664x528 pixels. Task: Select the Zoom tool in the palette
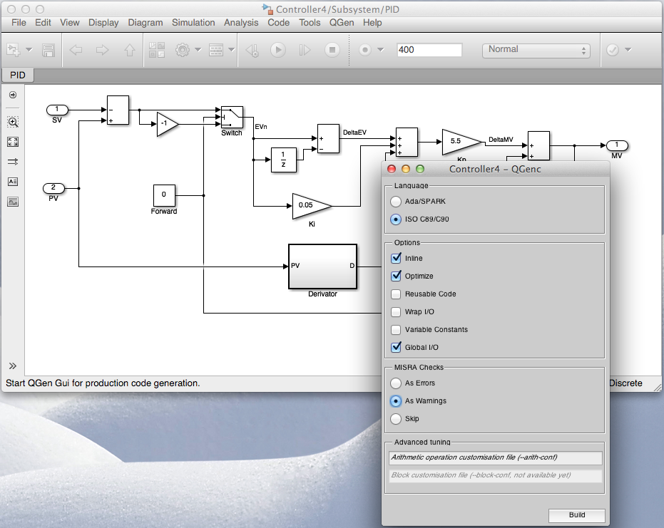(13, 122)
